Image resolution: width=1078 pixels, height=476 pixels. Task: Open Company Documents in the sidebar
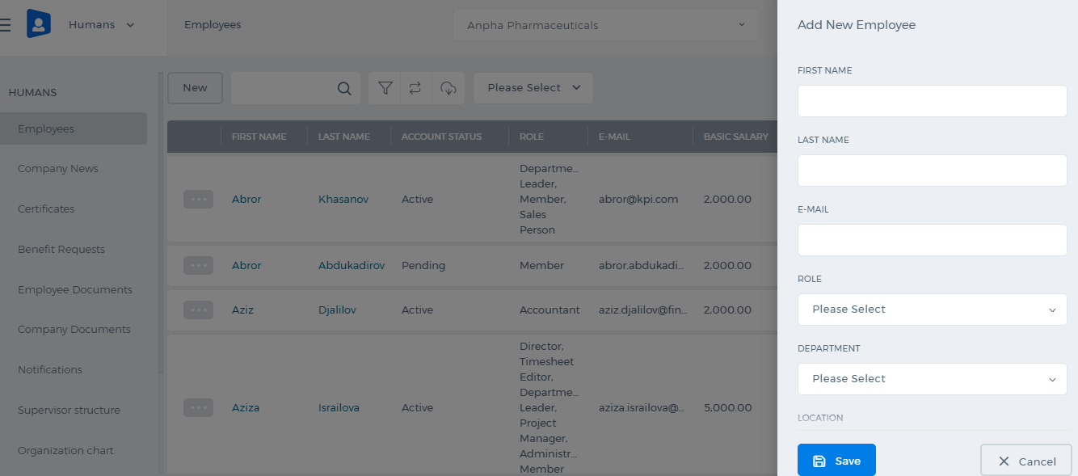click(x=74, y=330)
